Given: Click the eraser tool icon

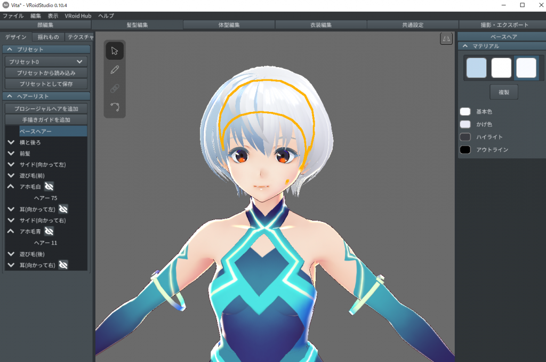Looking at the screenshot, I should tap(114, 89).
